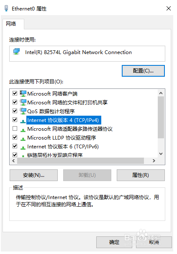Screen dimensions: 177x254
Task: Click horizontal scroll right arrow
Action: click(x=154, y=161)
